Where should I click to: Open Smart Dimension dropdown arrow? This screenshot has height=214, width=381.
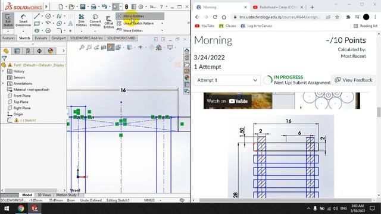click(23, 32)
